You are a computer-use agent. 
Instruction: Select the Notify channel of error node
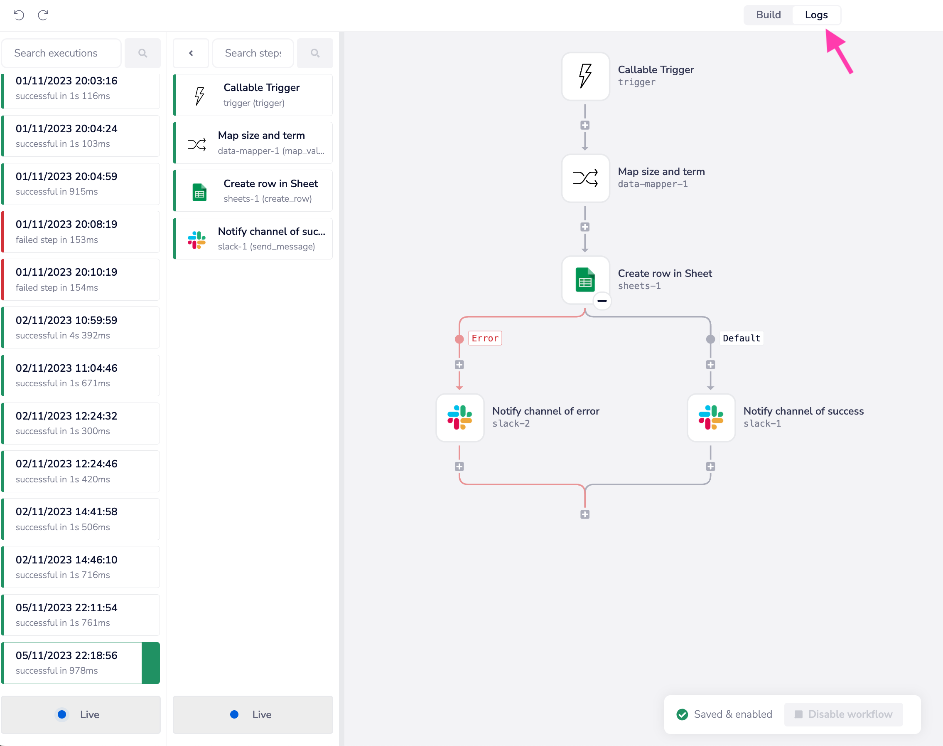459,417
